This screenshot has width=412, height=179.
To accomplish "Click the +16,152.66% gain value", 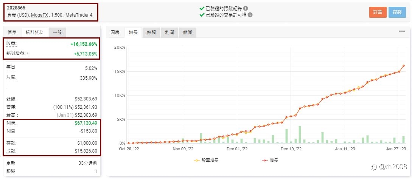I will [x=84, y=44].
